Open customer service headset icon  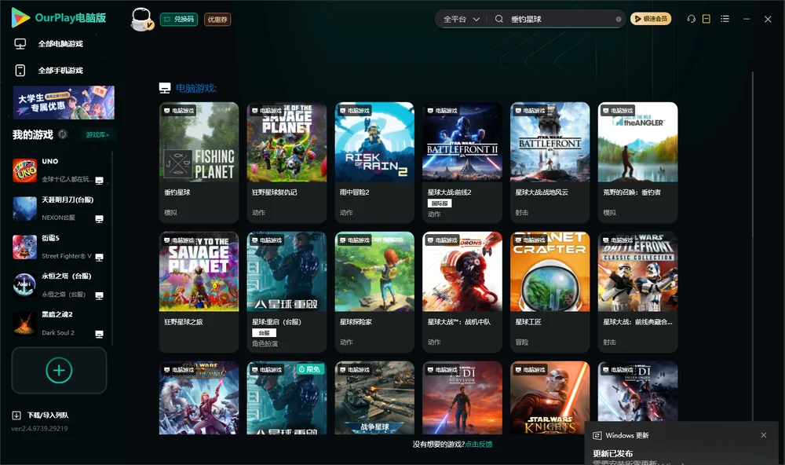point(691,19)
